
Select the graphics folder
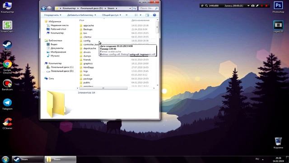point(88,63)
